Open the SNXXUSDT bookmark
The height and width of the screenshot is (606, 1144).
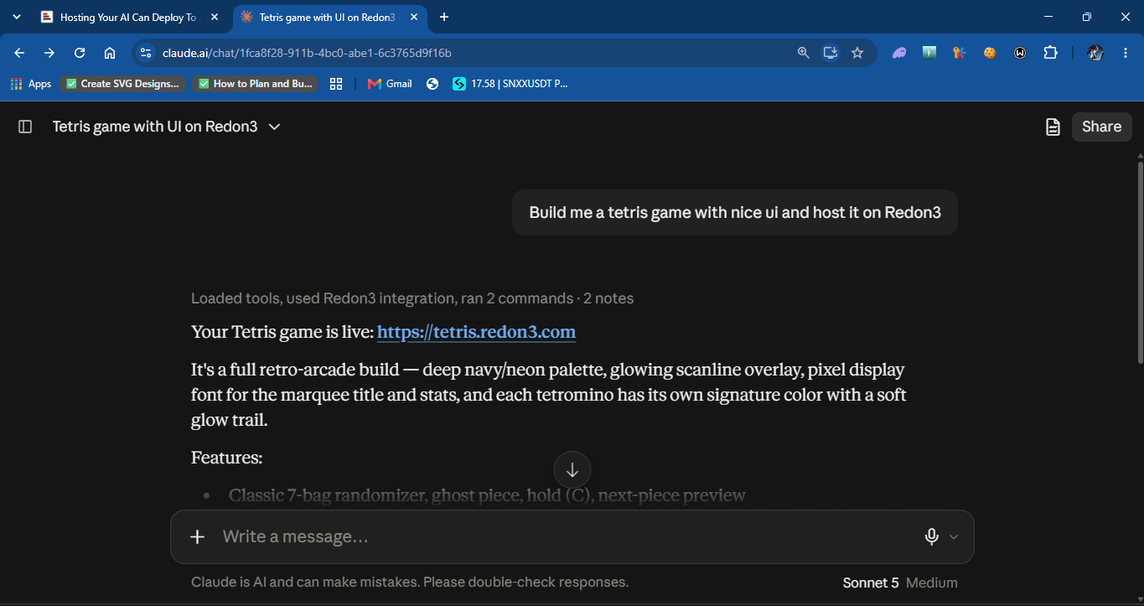click(510, 84)
